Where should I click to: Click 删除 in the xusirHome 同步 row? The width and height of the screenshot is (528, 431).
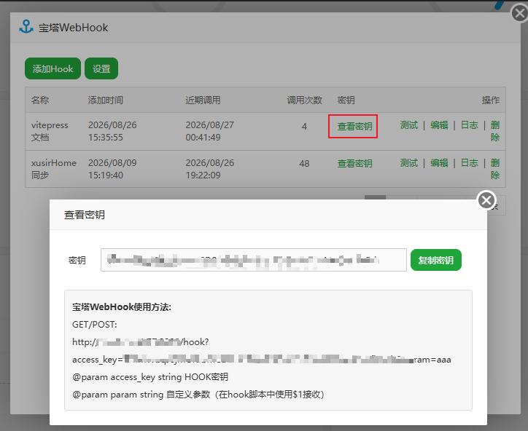coord(495,169)
